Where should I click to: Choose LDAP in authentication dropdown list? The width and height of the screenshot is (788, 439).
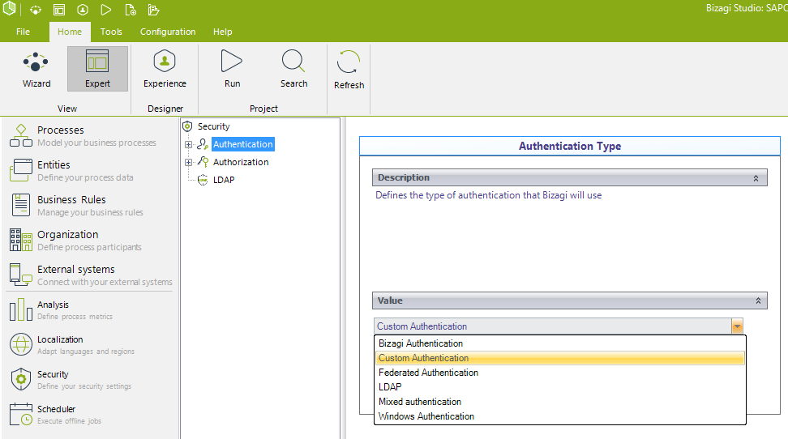[x=560, y=387]
